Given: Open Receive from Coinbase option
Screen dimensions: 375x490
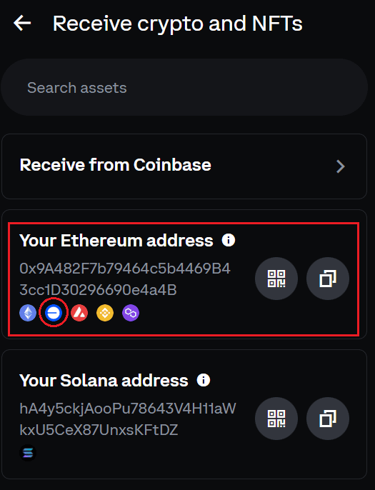Looking at the screenshot, I should [184, 166].
